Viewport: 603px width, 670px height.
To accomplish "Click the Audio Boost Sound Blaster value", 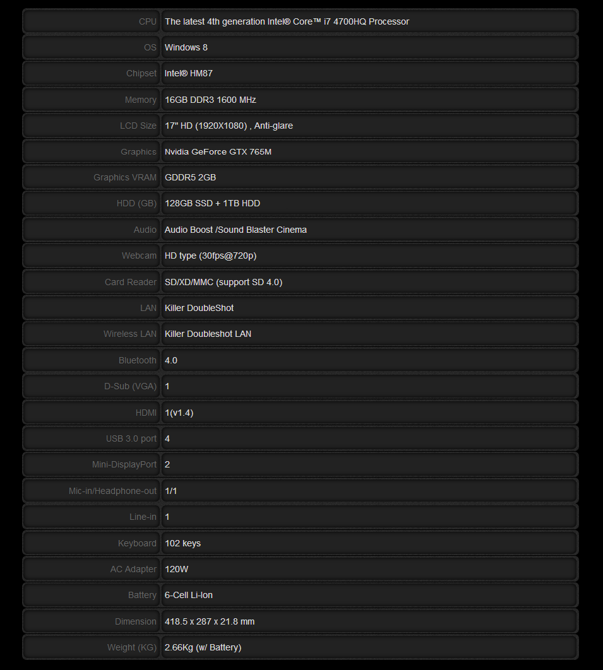I will tap(236, 230).
